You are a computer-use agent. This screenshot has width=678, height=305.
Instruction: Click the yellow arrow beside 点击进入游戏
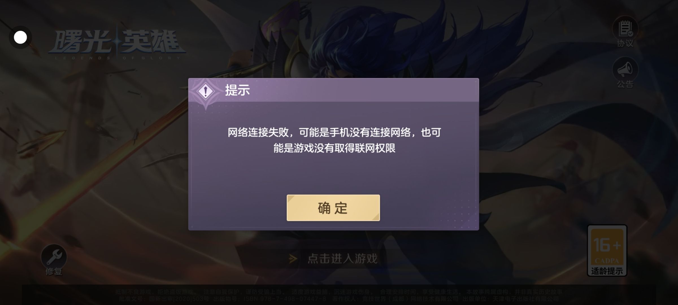tap(293, 258)
